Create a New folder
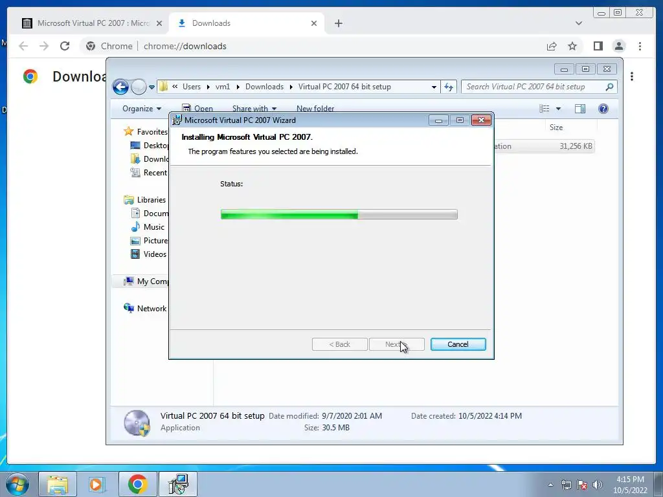Image resolution: width=663 pixels, height=497 pixels. coord(315,109)
